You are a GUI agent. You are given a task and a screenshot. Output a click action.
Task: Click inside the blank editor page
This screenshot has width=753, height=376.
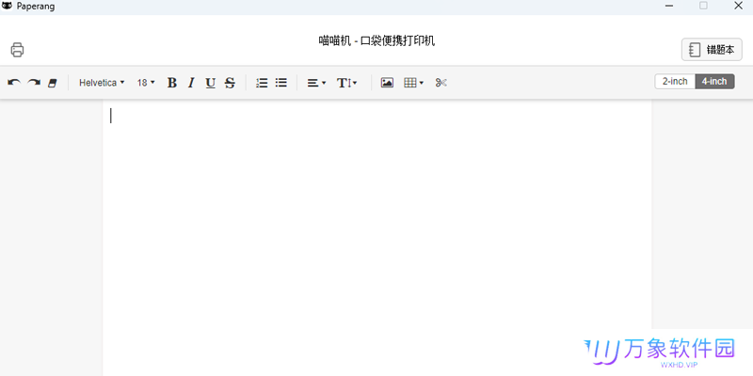(377, 238)
